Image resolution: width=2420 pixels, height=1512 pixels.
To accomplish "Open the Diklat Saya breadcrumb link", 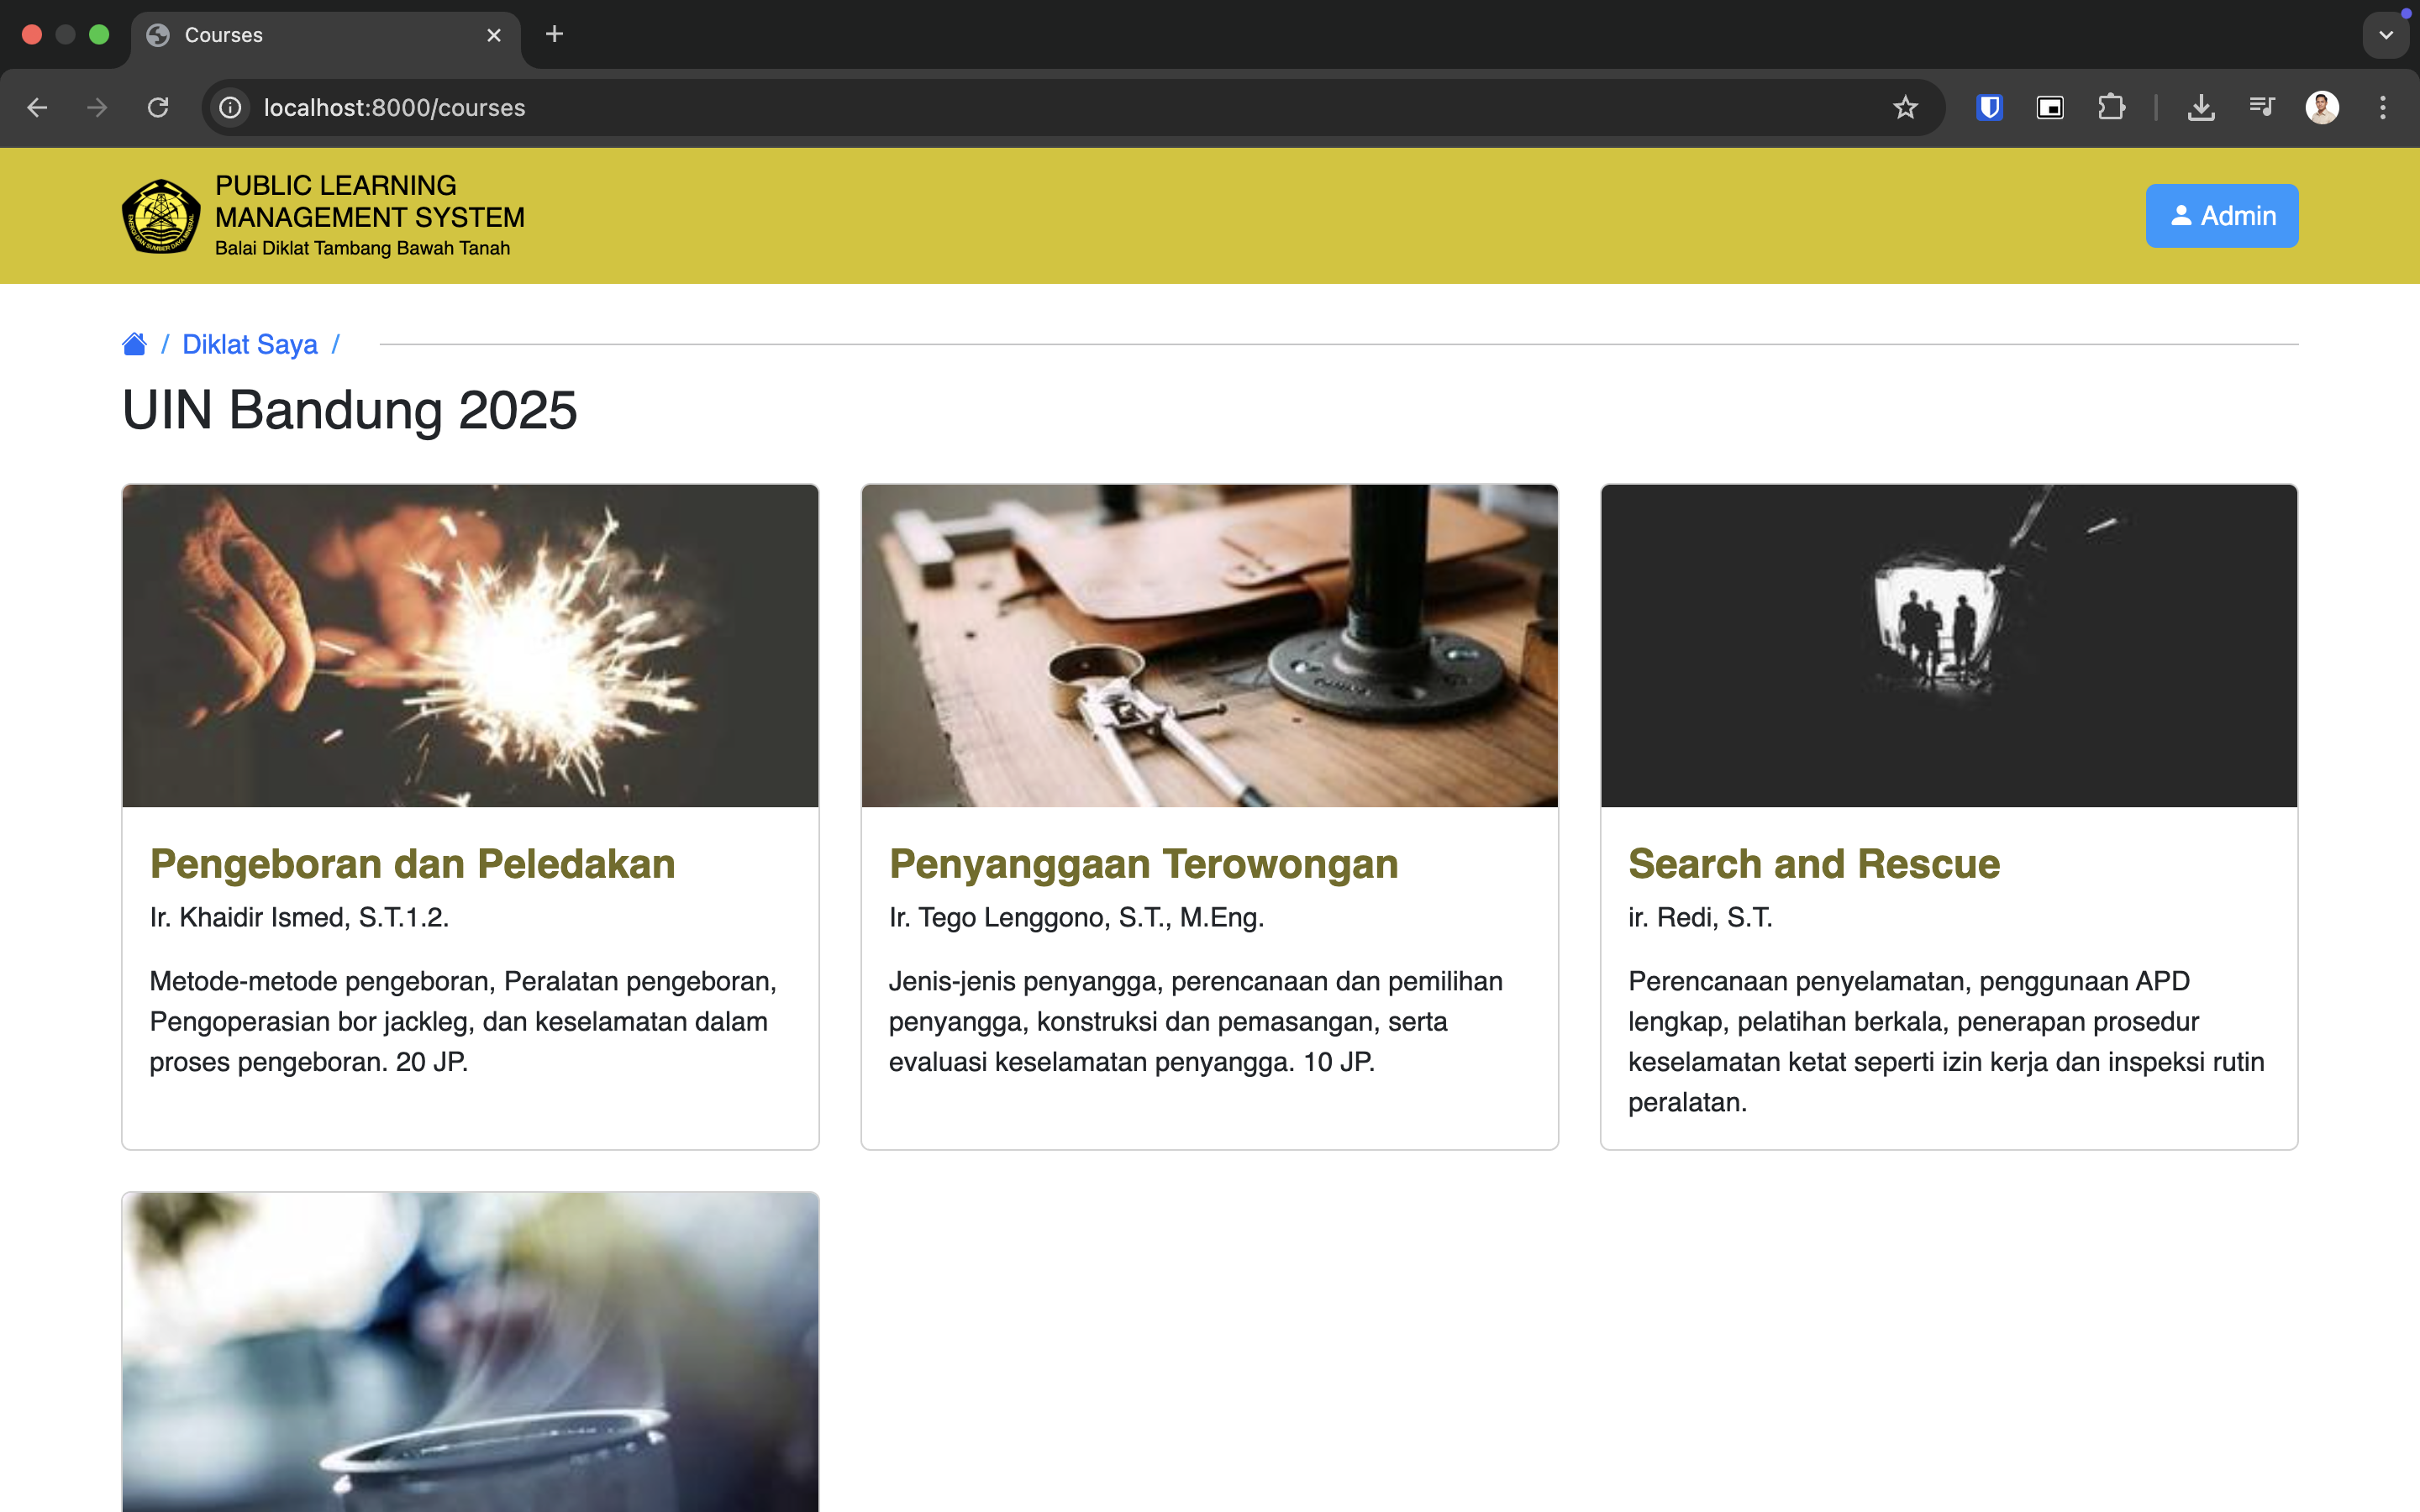I will pos(250,344).
